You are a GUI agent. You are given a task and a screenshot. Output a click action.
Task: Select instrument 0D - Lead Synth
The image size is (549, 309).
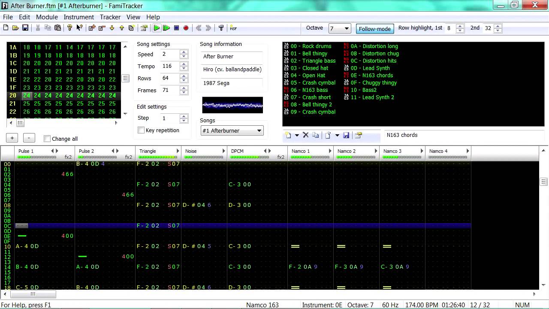point(370,68)
